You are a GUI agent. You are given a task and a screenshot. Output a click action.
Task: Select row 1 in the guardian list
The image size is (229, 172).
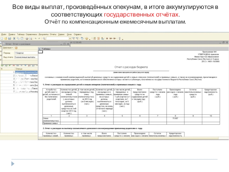[19, 72]
